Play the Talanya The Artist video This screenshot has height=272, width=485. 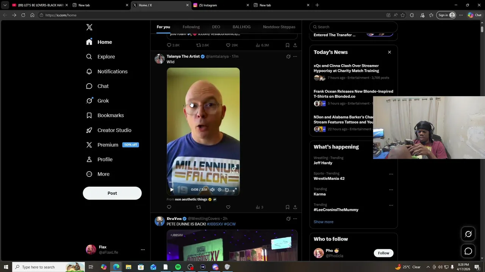point(172,190)
